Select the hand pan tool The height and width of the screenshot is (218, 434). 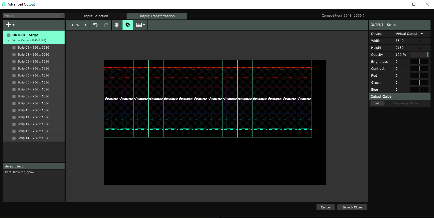(117, 25)
